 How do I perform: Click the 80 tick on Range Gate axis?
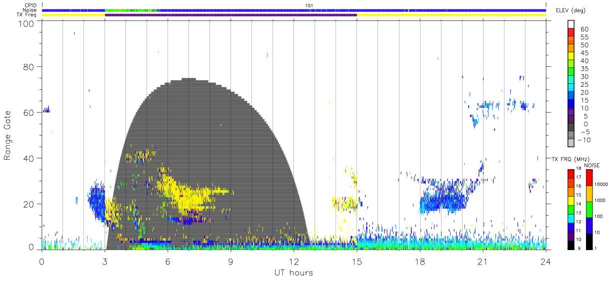(x=29, y=67)
